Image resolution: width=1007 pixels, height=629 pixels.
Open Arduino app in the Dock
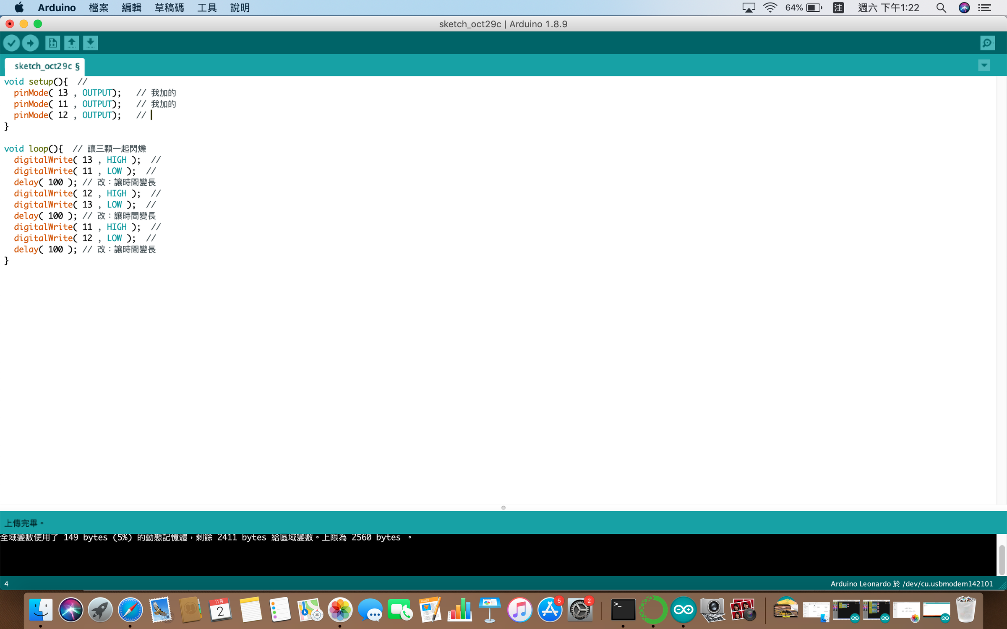coord(683,610)
